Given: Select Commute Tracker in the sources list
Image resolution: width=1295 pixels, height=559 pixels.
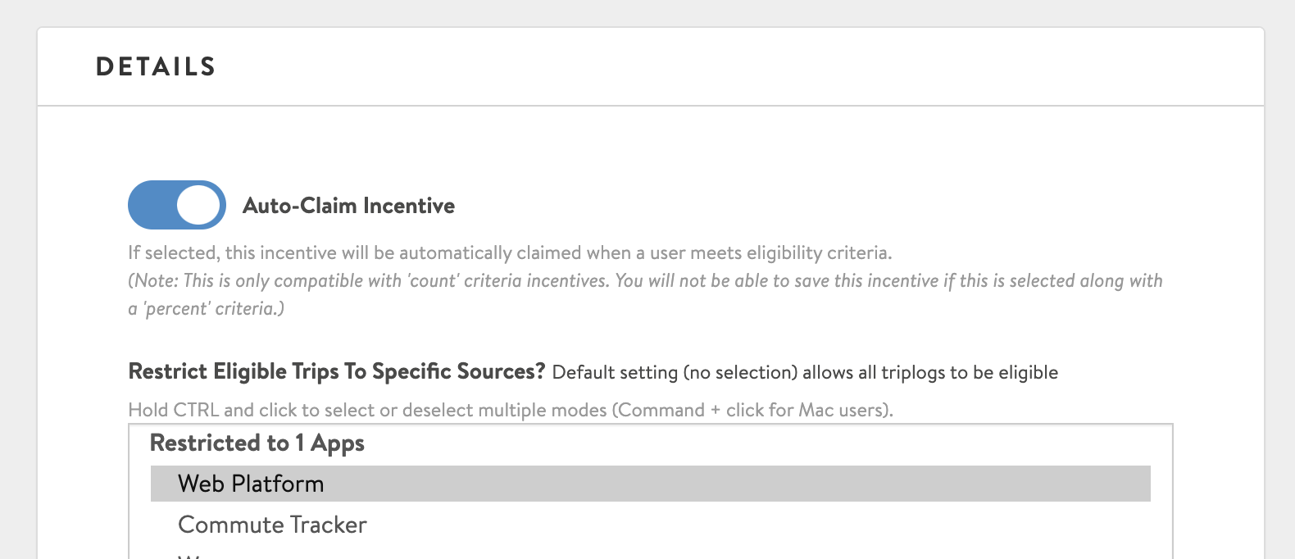Looking at the screenshot, I should 272,525.
